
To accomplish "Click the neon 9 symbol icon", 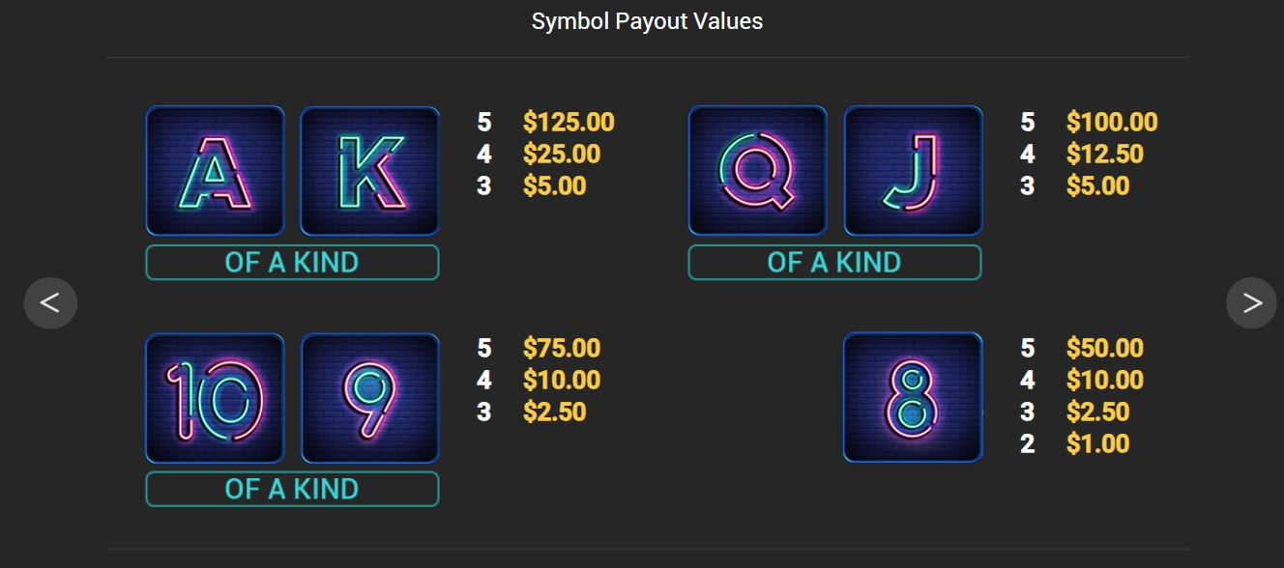I will pyautogui.click(x=369, y=398).
